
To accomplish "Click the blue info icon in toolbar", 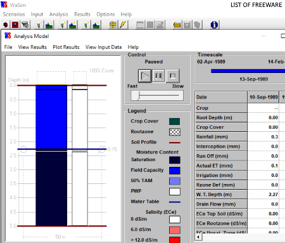I will [x=214, y=25].
